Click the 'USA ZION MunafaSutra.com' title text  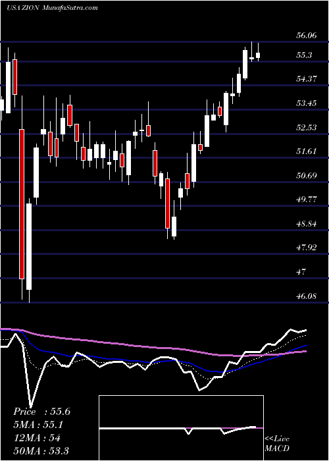click(52, 8)
